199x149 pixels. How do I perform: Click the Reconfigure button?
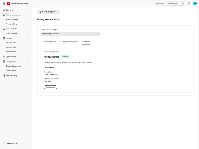click(x=50, y=87)
